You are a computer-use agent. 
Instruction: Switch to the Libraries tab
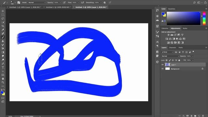165,28
